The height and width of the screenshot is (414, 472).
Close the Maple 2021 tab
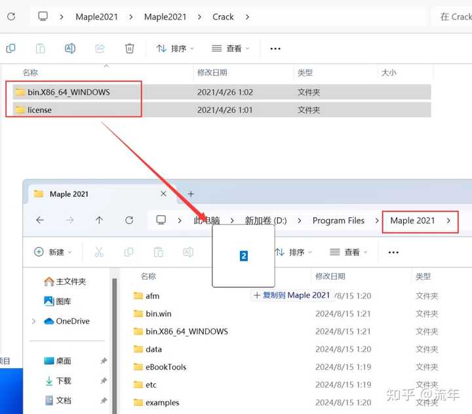(x=163, y=194)
